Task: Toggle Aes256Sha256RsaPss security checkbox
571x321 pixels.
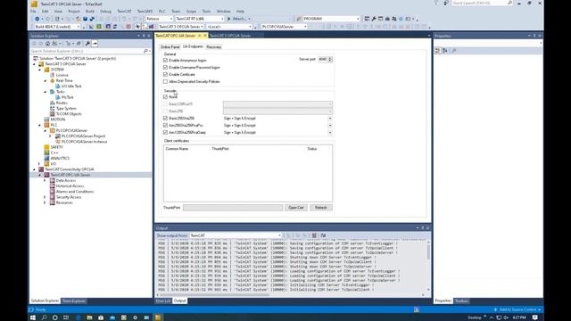Action: pos(165,125)
